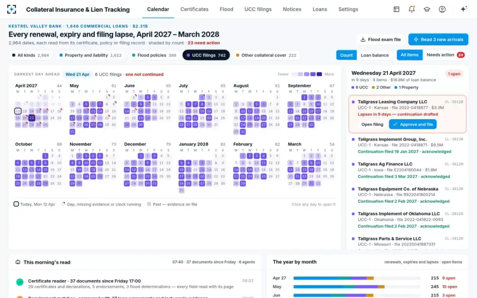Shade calendar by Loan balance
477x298 pixels.
point(374,55)
